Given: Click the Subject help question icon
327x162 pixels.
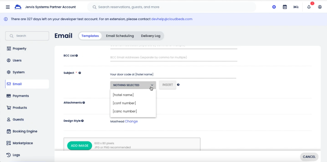Looking at the screenshot, I should pyautogui.click(x=80, y=73).
